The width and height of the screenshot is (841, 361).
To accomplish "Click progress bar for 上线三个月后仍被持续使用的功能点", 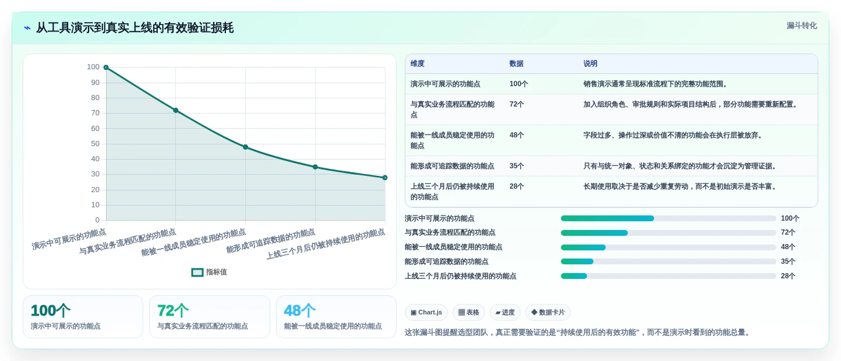I will pyautogui.click(x=669, y=276).
